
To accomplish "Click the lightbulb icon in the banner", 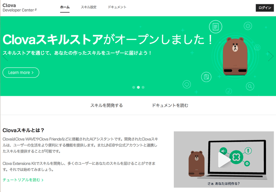I will tap(248, 26).
